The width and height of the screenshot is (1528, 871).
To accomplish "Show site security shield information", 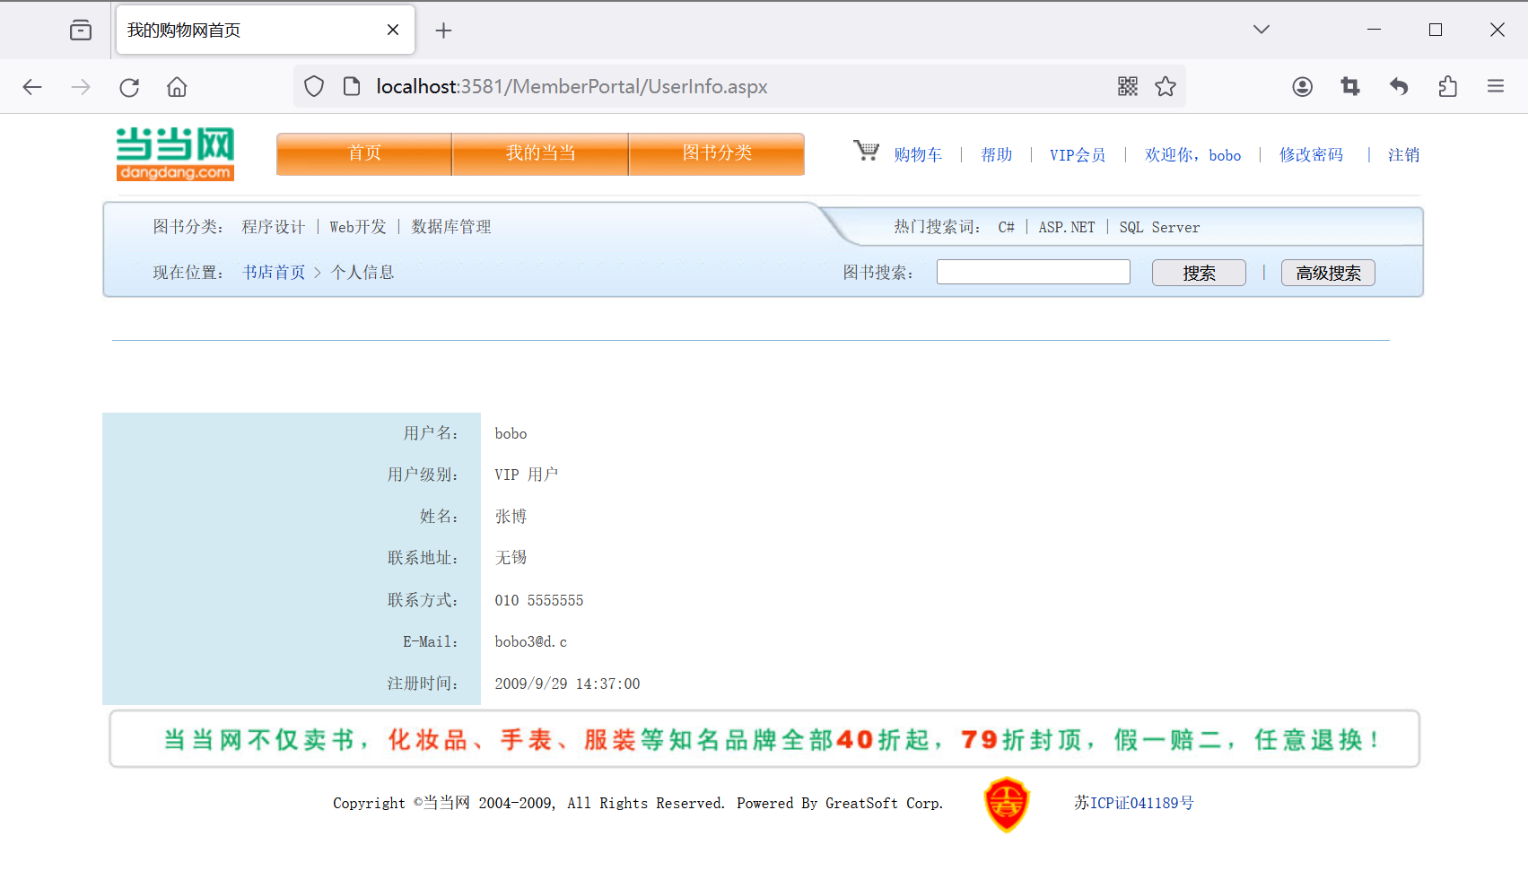I will pos(313,86).
